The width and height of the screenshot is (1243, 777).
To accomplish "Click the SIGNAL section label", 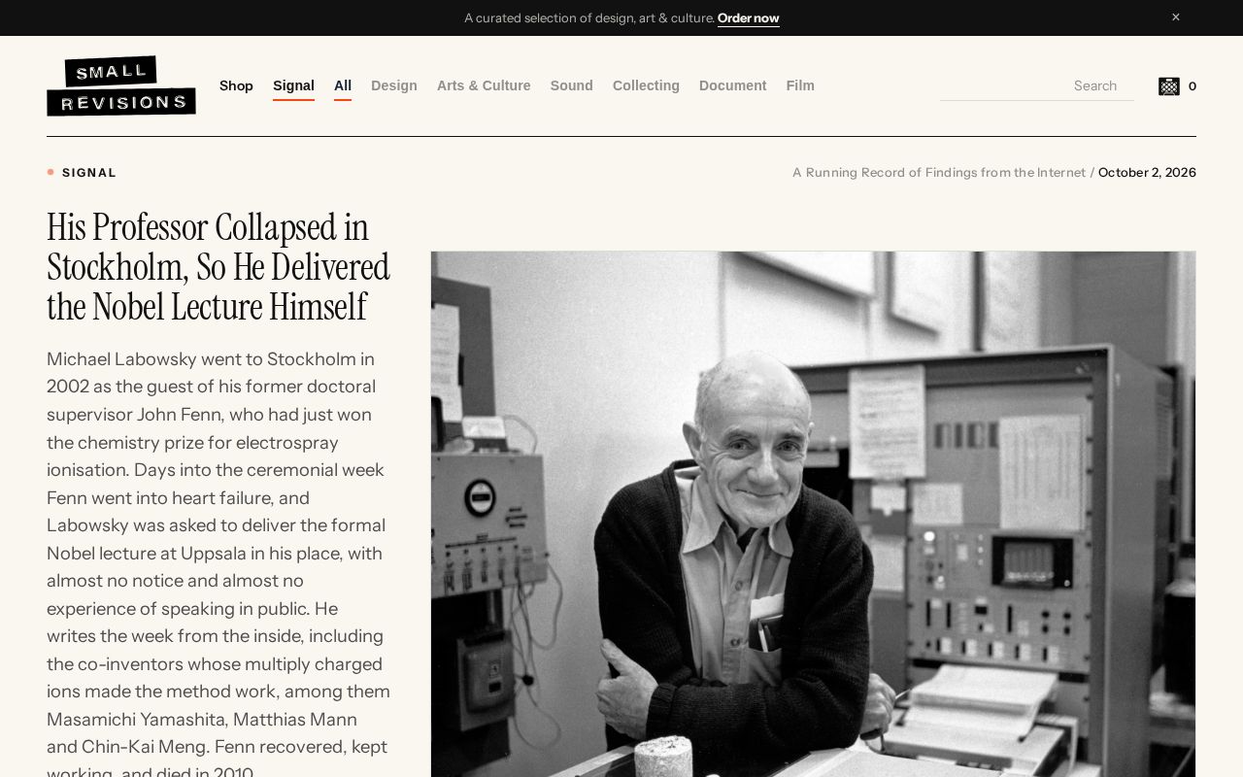I will (x=89, y=173).
